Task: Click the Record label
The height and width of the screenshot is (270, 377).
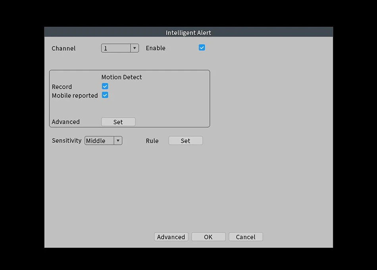Action: click(62, 87)
